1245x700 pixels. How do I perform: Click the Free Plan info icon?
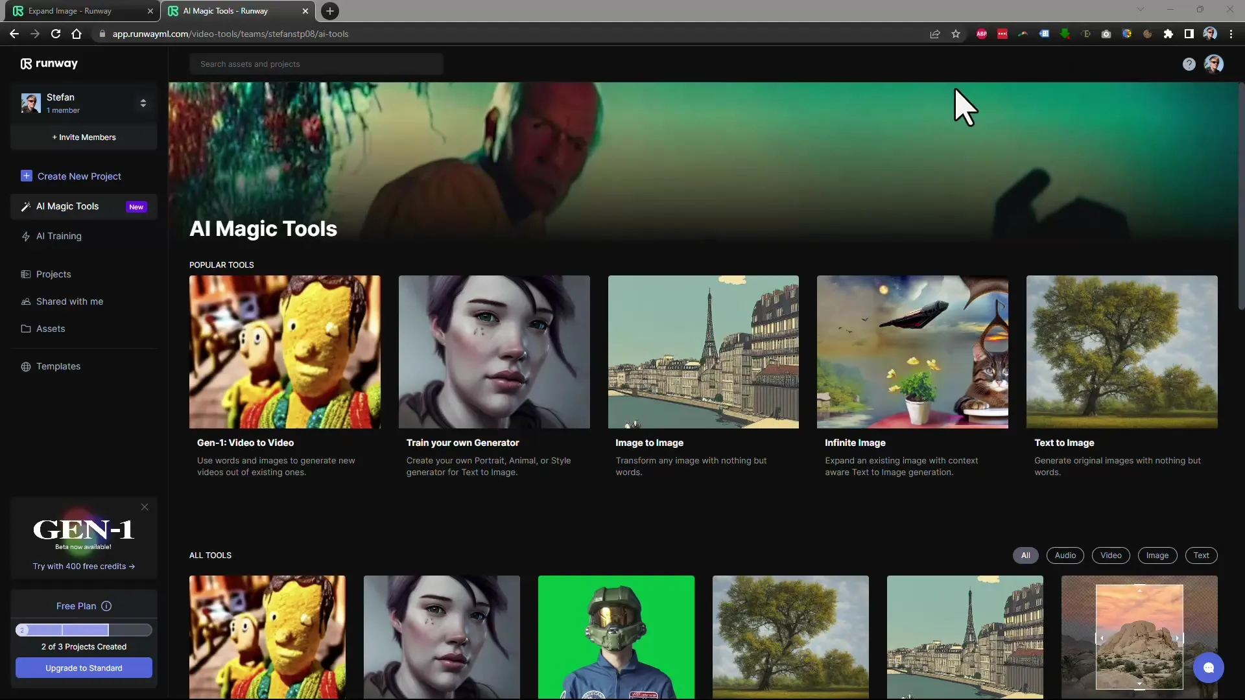coord(106,606)
